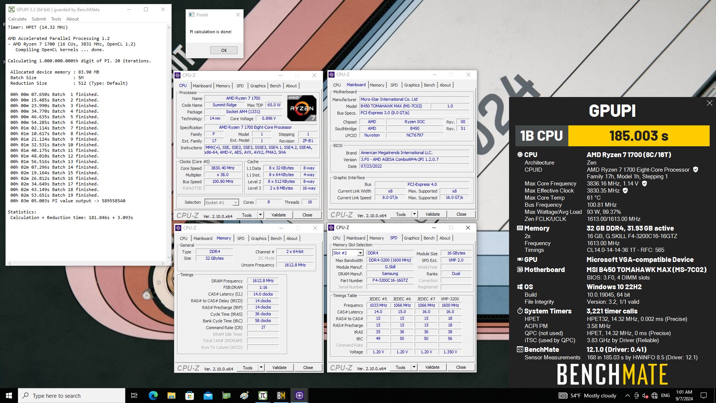This screenshot has width=716, height=403.
Task: Open Microsoft Store from the taskbar
Action: pyautogui.click(x=189, y=396)
